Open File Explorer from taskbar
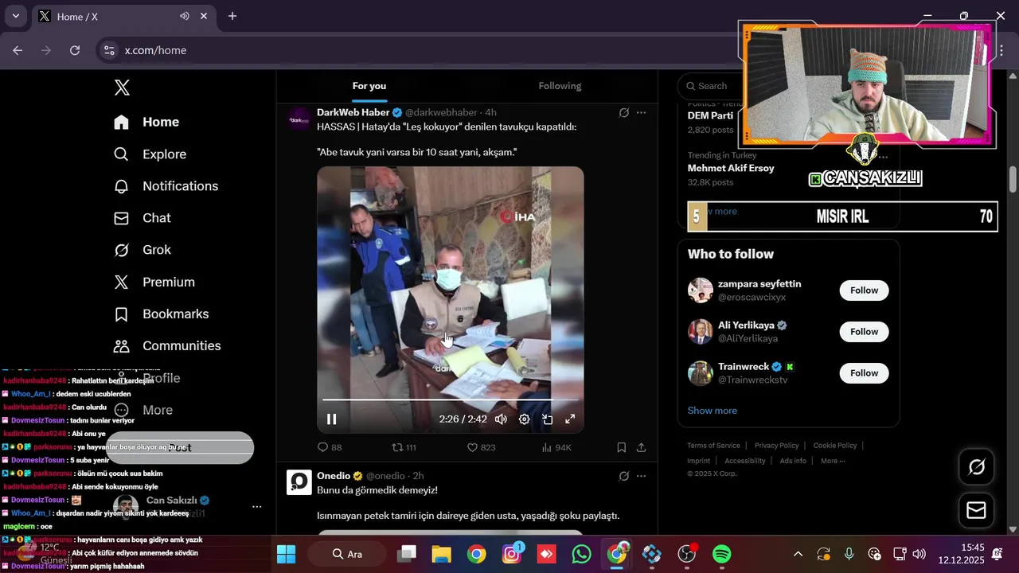 coord(442,554)
